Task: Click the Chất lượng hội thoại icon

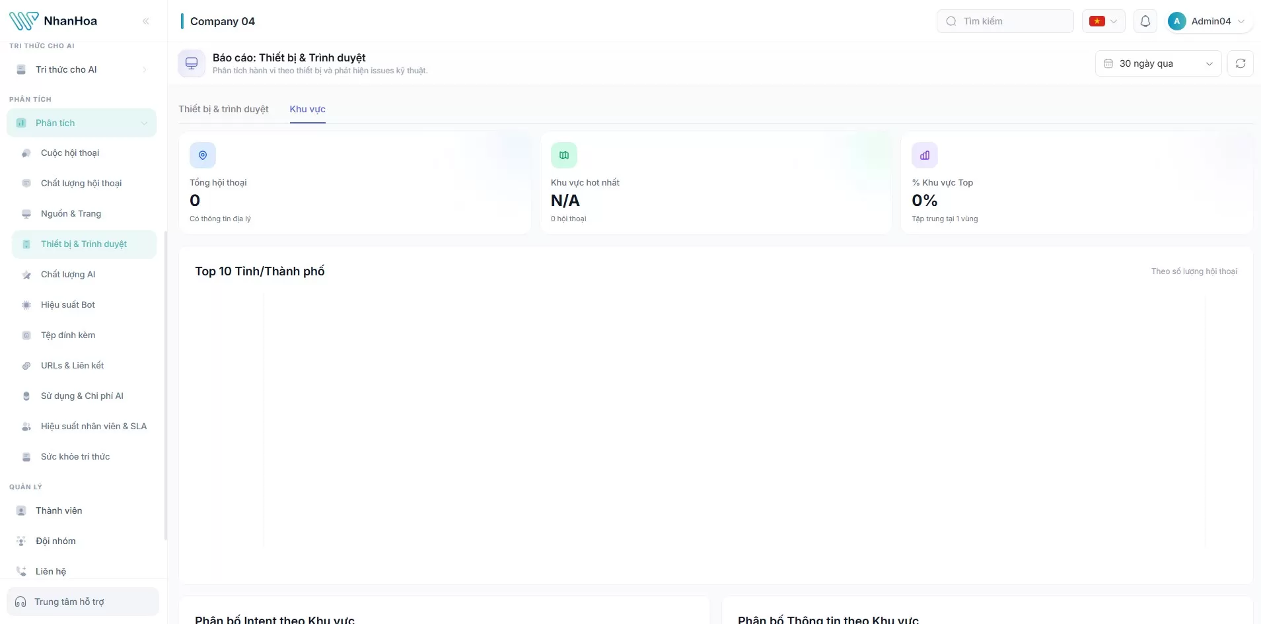Action: point(26,184)
